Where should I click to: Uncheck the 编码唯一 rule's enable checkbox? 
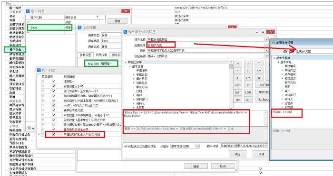click(x=53, y=81)
